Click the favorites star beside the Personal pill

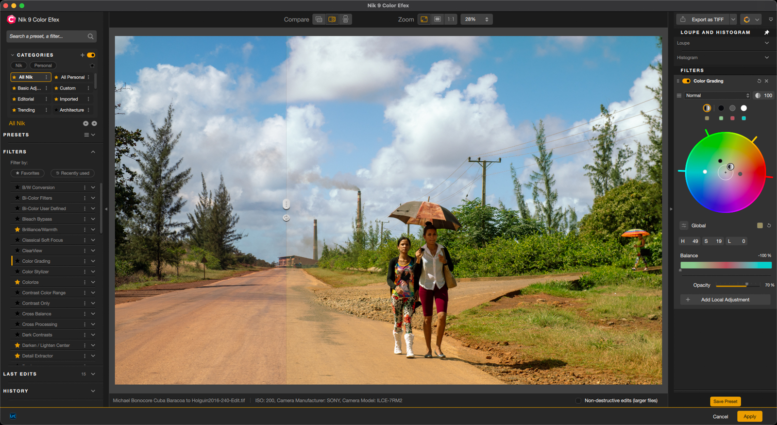coord(92,66)
